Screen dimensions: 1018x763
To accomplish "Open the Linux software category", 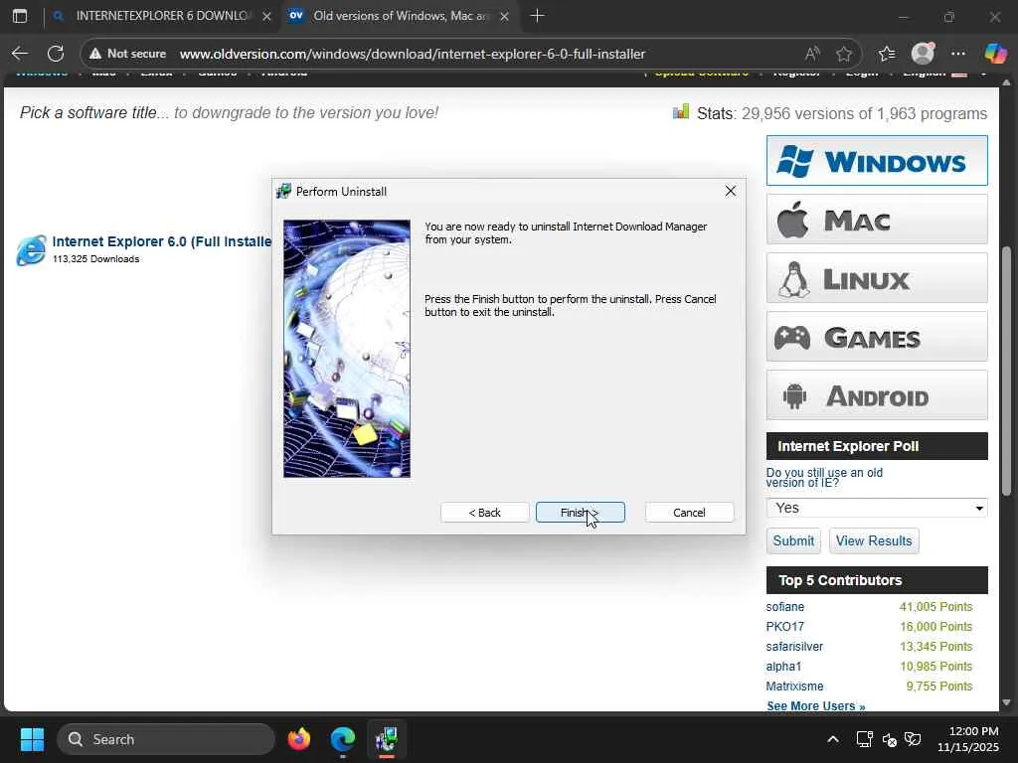I will pyautogui.click(x=877, y=278).
